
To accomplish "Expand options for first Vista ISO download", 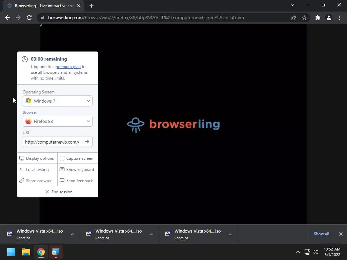I will pos(72,234).
